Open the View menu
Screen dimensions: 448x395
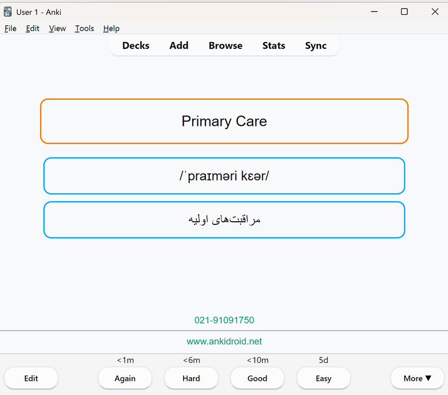tap(57, 28)
